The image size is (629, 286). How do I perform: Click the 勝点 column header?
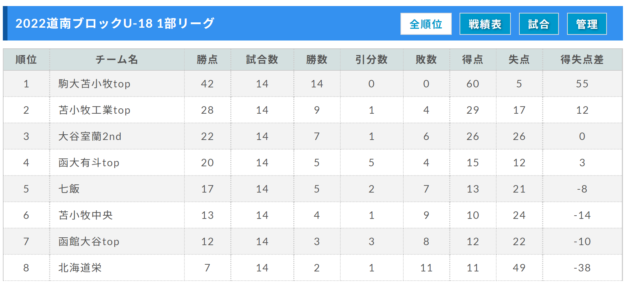pyautogui.click(x=207, y=59)
